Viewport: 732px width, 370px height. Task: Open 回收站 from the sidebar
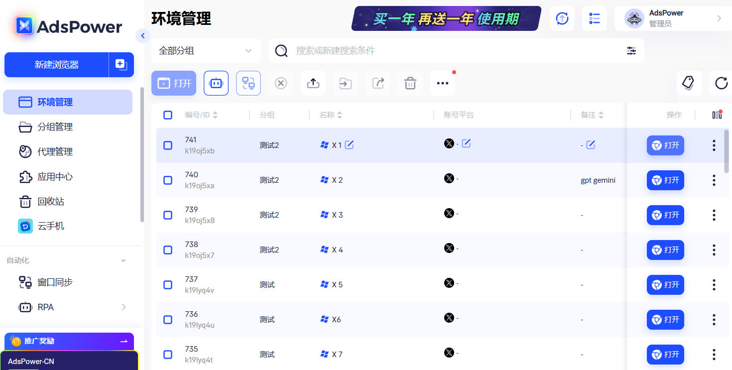point(50,201)
